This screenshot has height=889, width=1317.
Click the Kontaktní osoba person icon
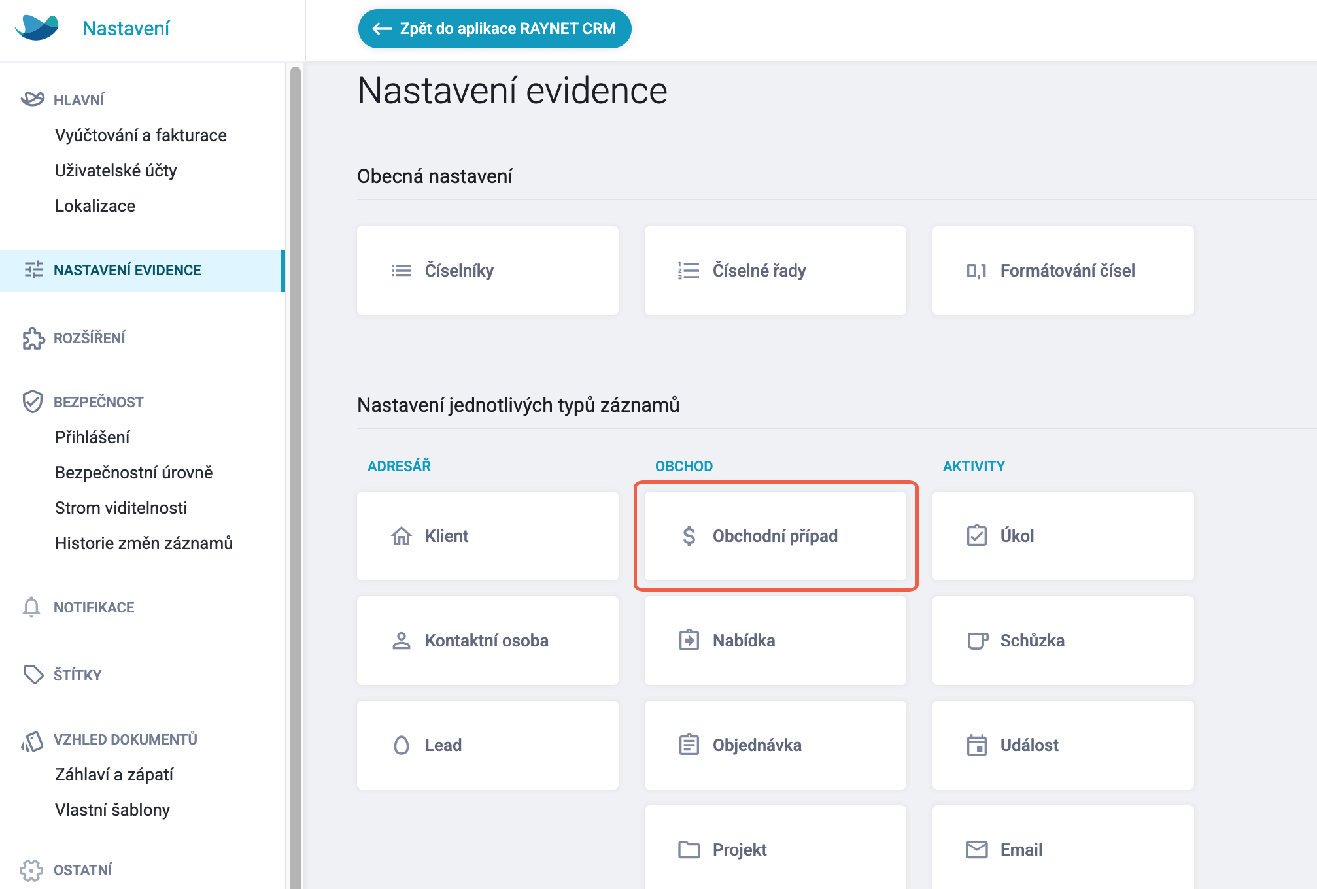[402, 641]
